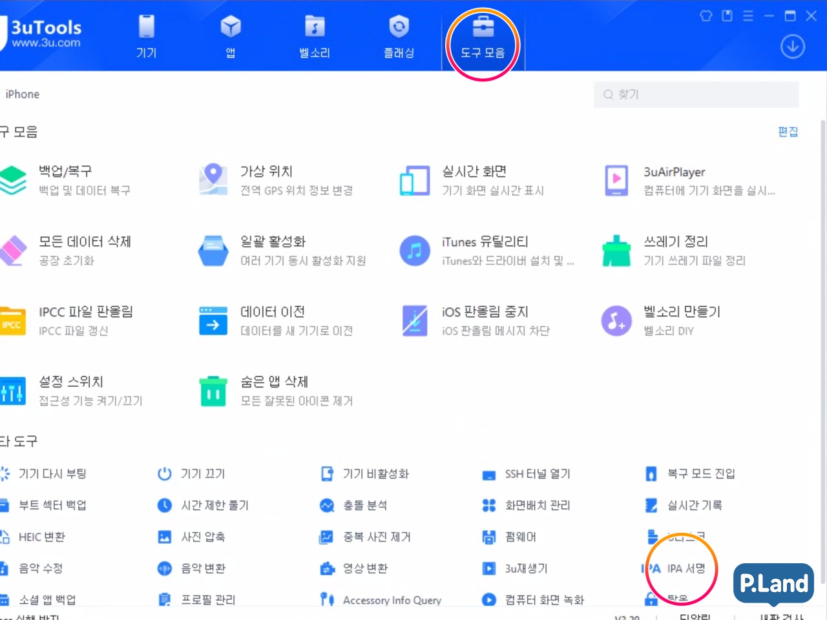Click the 찾기 search field
The width and height of the screenshot is (827, 620).
tap(696, 94)
